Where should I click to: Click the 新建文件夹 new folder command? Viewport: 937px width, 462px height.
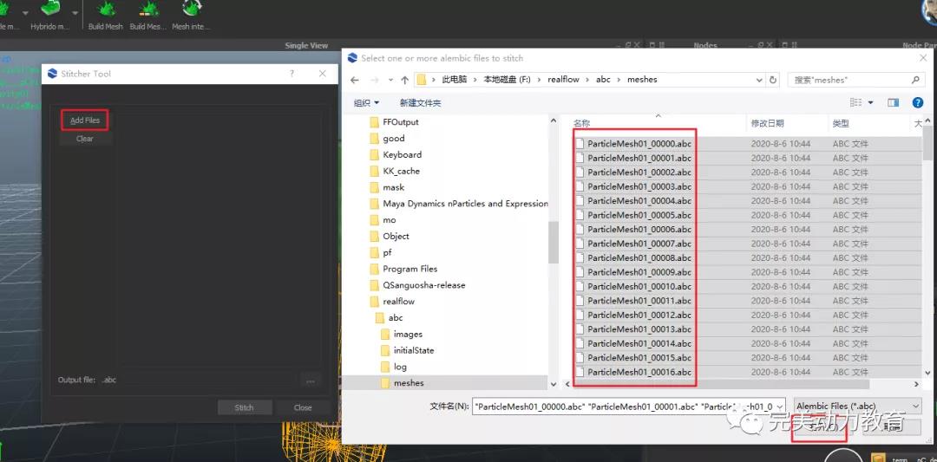coord(420,102)
